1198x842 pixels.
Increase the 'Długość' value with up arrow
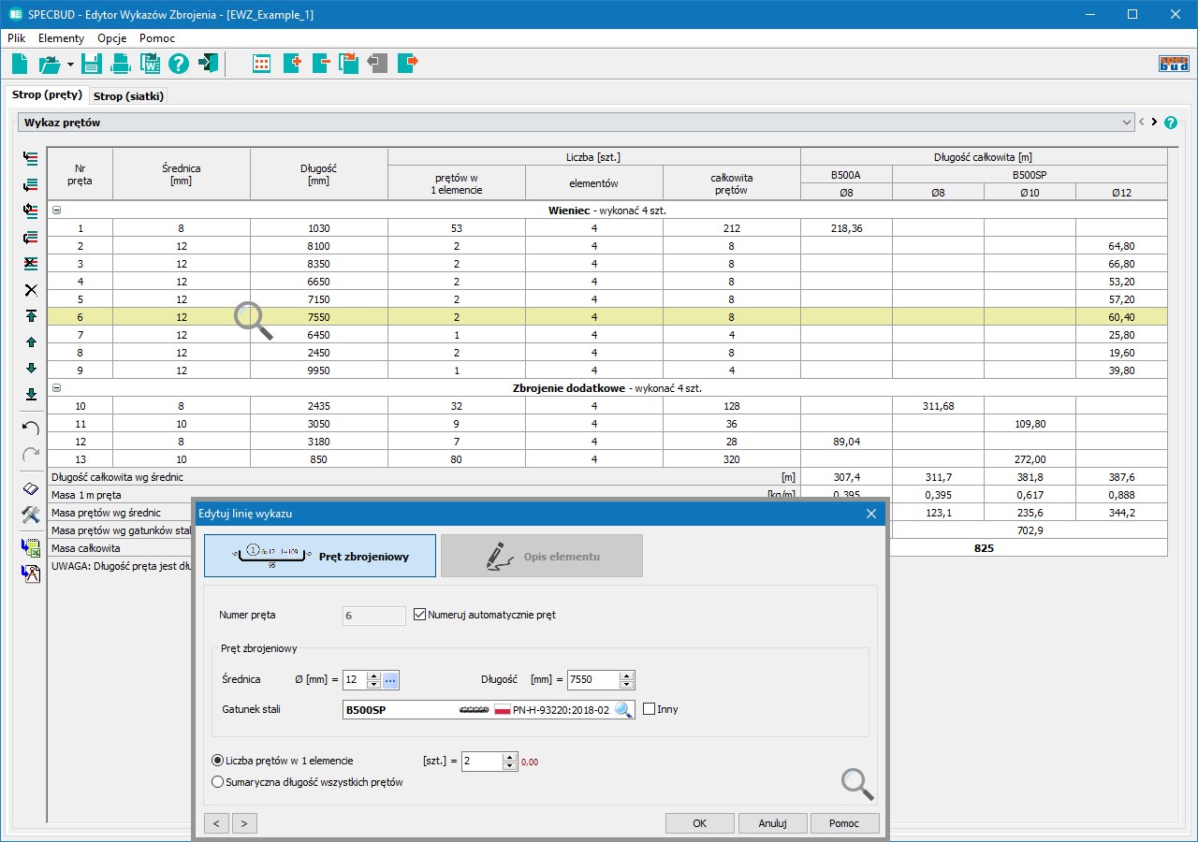(627, 675)
